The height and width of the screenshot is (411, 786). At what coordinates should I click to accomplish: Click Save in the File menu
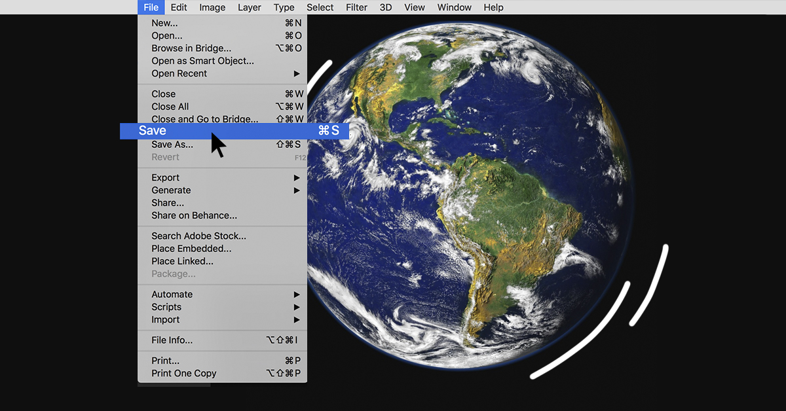pos(153,131)
